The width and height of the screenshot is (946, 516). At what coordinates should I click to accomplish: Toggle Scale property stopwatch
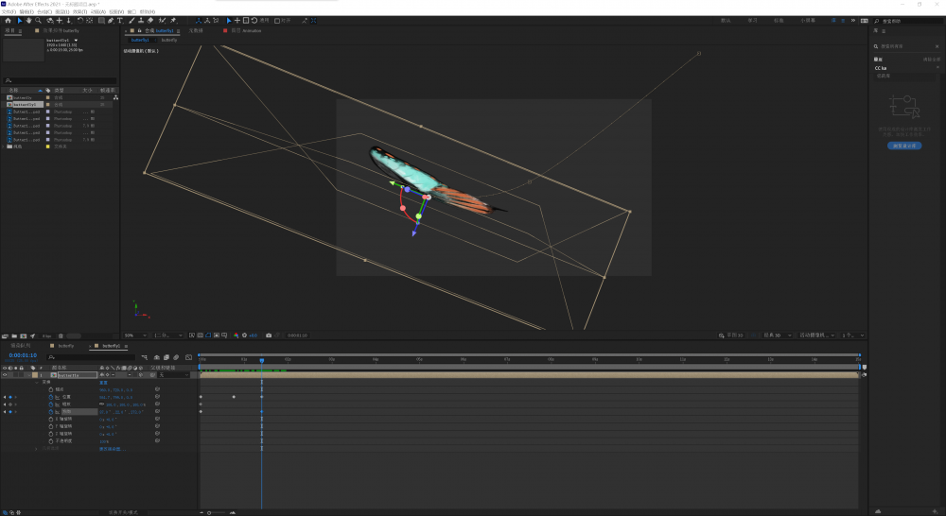51,404
